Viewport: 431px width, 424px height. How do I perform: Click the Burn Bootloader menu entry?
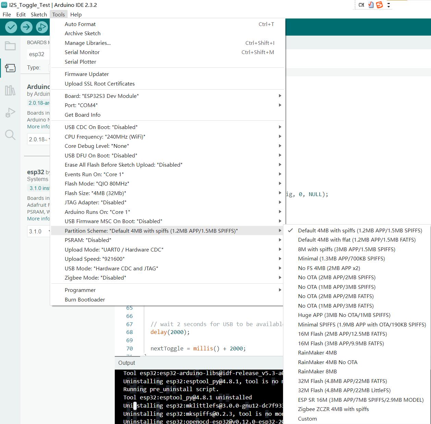point(85,300)
